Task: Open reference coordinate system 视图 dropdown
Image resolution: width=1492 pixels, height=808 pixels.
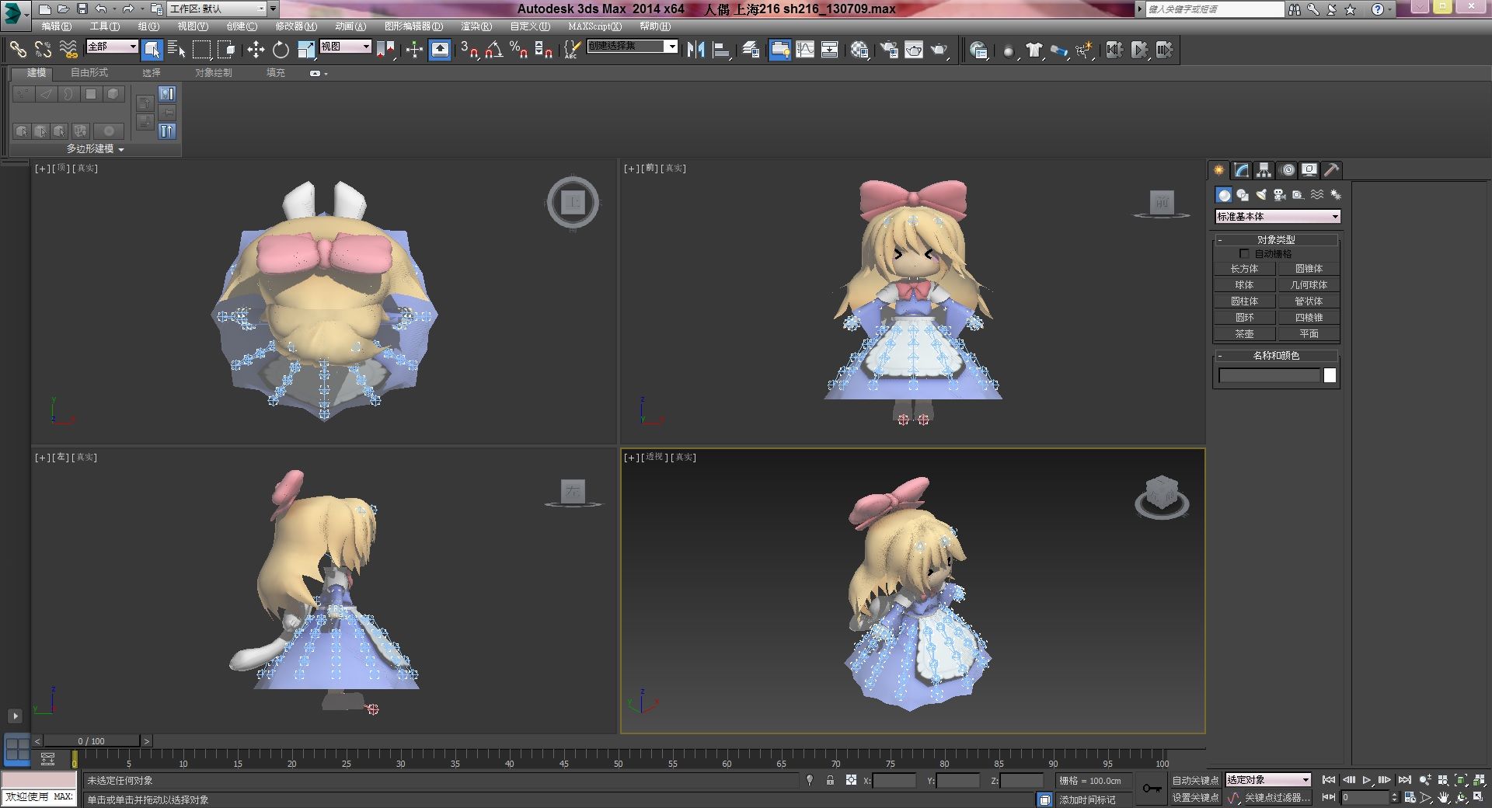Action: coord(345,47)
